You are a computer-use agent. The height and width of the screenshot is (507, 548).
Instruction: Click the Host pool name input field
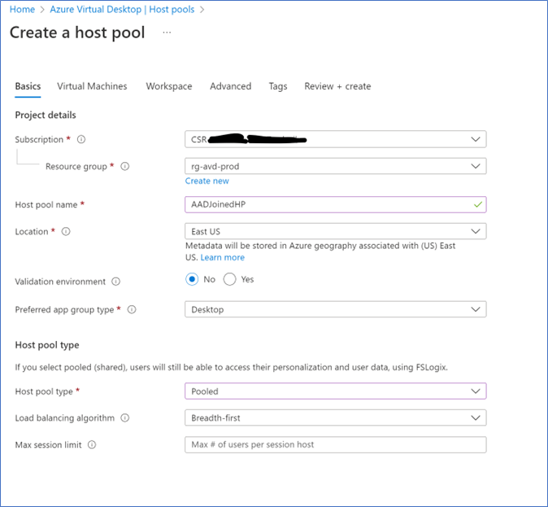click(x=336, y=204)
